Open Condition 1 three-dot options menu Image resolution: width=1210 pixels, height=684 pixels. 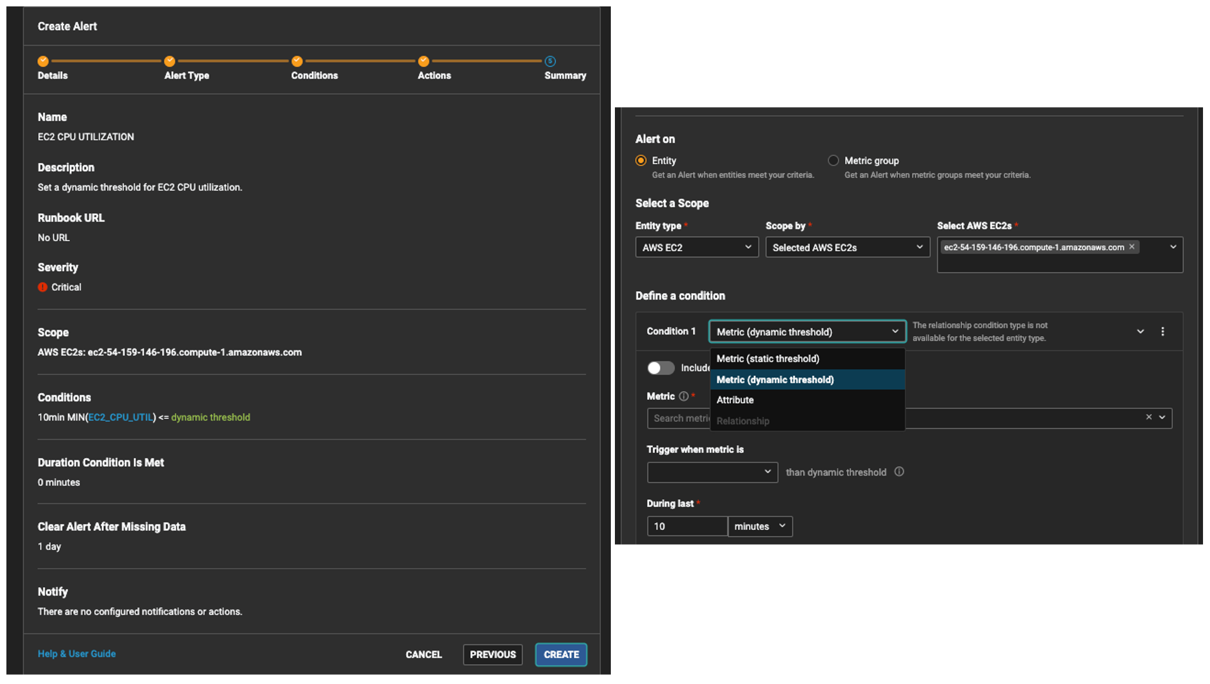coord(1162,332)
